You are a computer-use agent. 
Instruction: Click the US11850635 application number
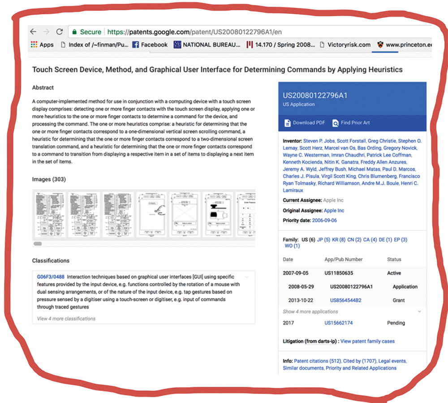tap(339, 273)
